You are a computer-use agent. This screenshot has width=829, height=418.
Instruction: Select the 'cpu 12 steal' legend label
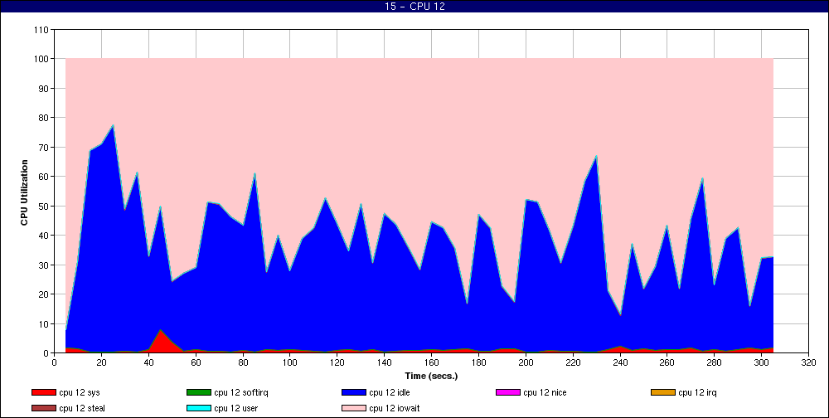tap(82, 409)
